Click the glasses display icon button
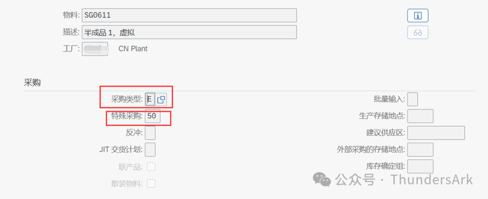The image size is (488, 199). (418, 32)
